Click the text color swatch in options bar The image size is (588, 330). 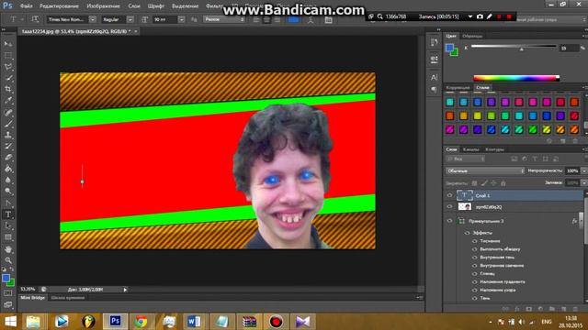point(294,19)
